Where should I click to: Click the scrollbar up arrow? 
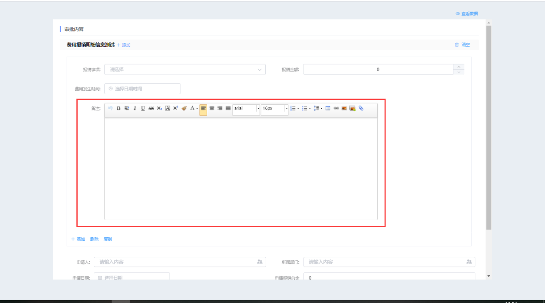pyautogui.click(x=489, y=22)
